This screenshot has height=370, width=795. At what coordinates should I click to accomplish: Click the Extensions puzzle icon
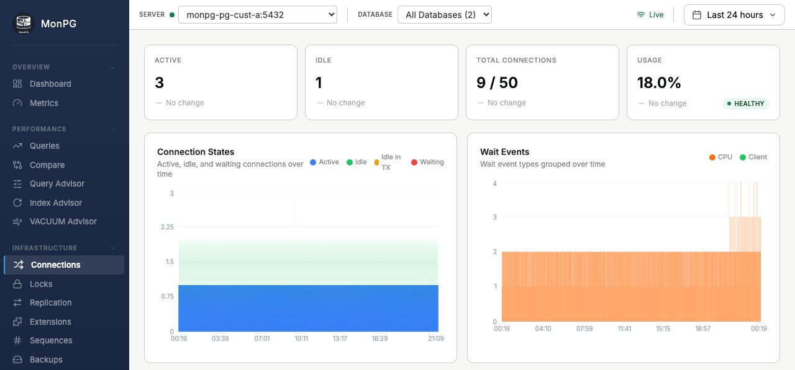click(17, 322)
